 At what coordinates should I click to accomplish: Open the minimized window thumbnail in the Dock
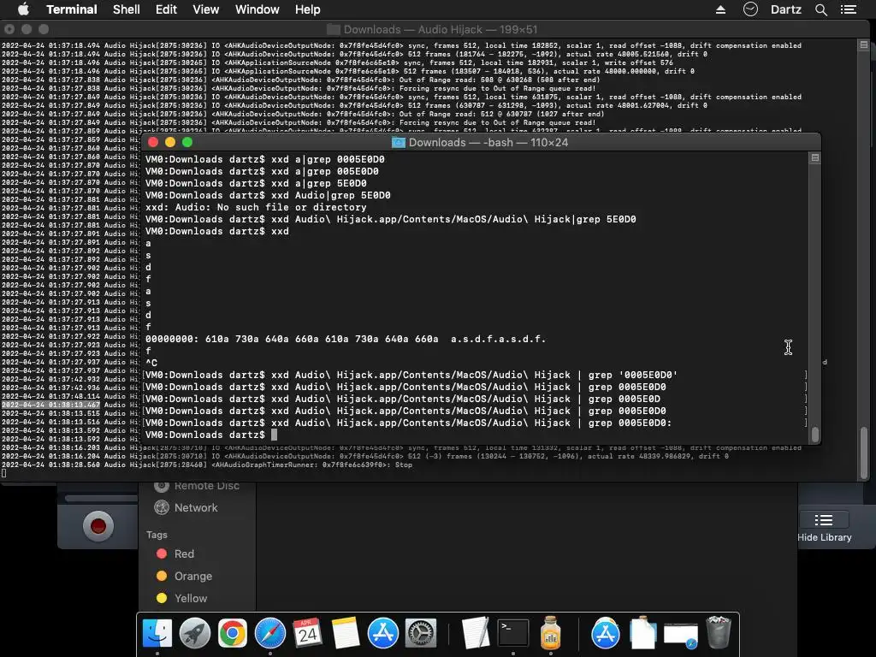680,636
